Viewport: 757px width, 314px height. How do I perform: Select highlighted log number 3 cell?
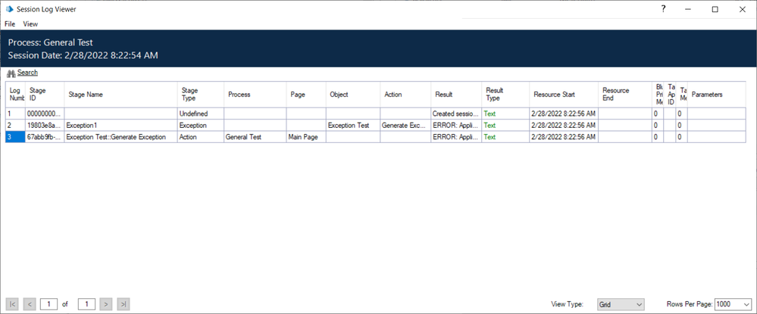(15, 137)
